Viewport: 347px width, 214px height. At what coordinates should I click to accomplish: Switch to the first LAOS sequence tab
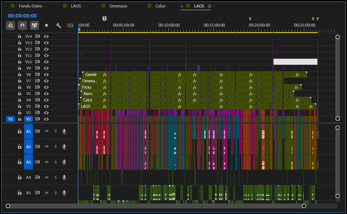pos(76,6)
